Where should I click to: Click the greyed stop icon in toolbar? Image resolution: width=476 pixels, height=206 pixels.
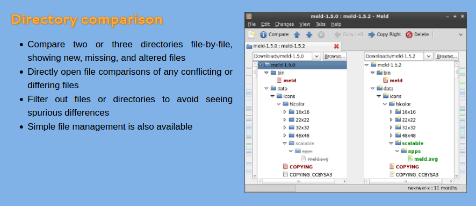pyautogui.click(x=321, y=34)
